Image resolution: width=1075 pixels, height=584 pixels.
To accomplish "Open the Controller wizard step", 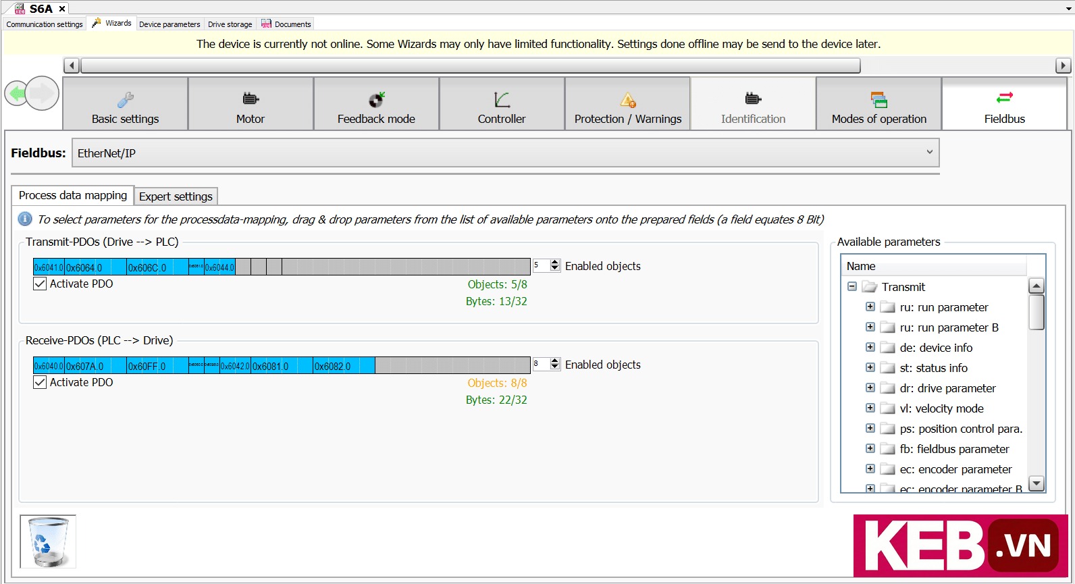I will pos(502,103).
